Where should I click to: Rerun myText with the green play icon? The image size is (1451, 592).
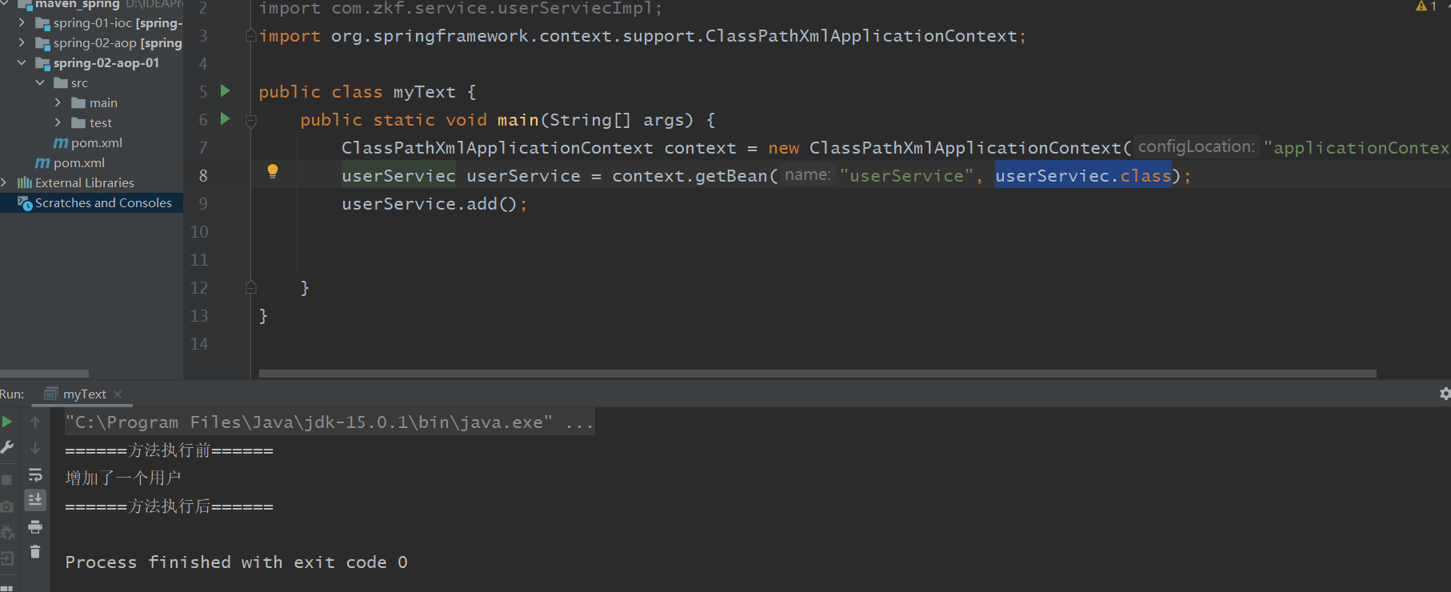pos(7,422)
